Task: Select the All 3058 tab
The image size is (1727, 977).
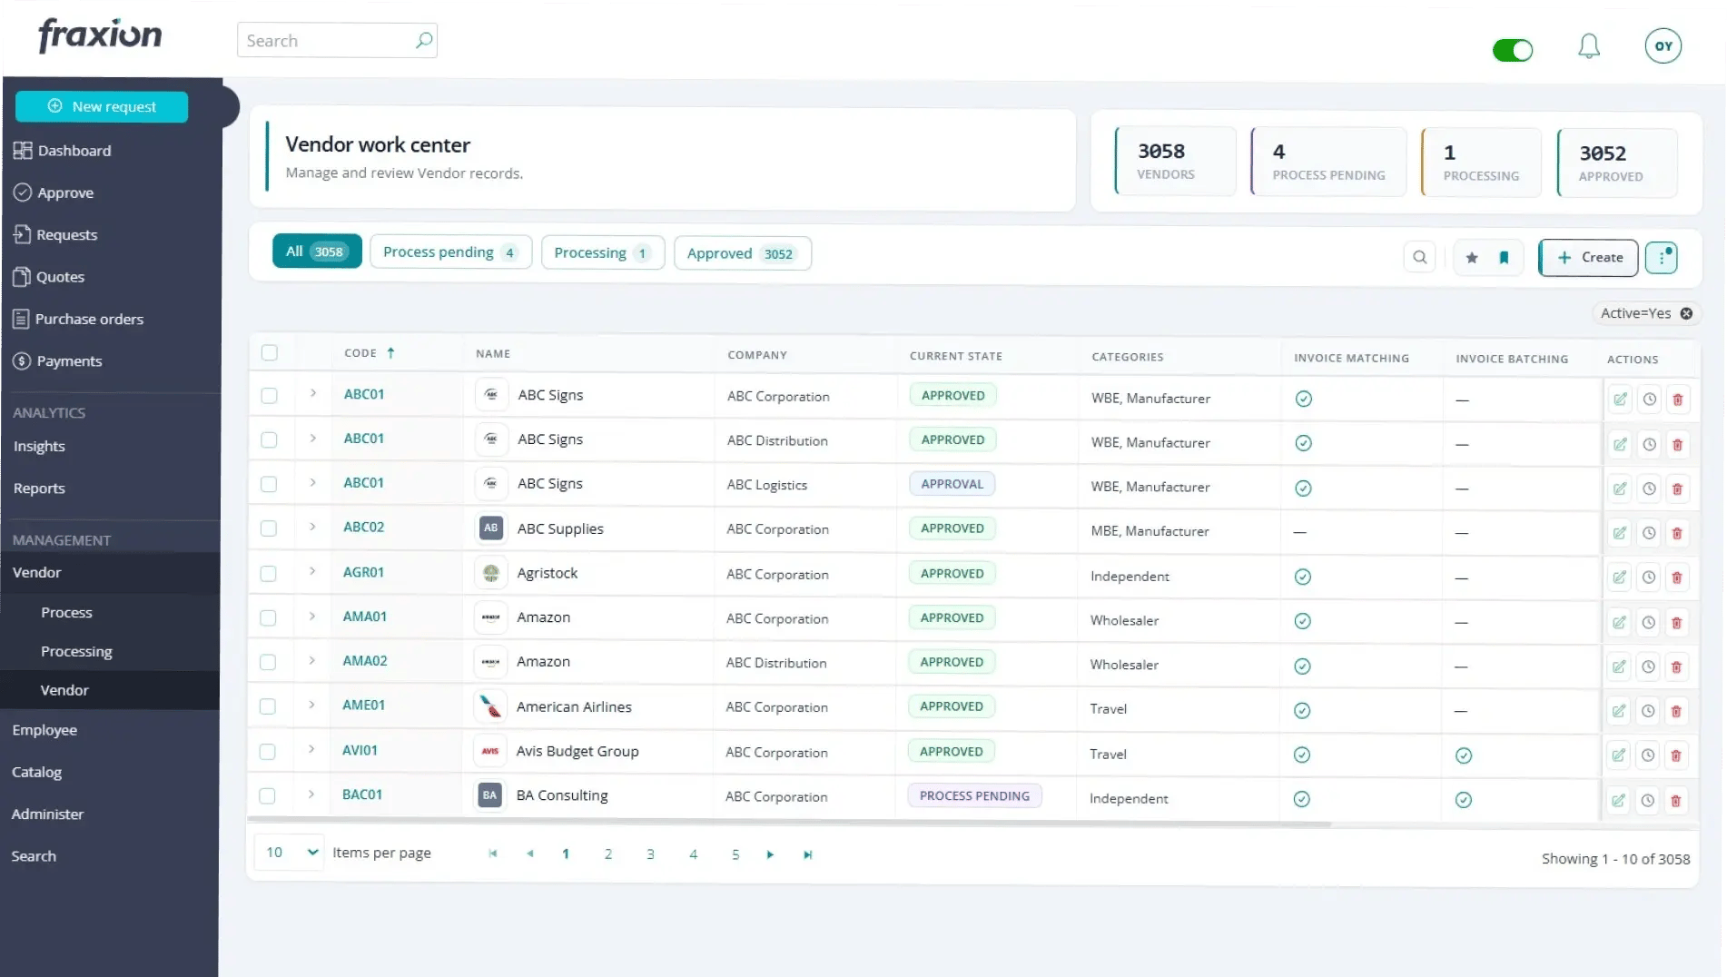Action: pos(317,252)
